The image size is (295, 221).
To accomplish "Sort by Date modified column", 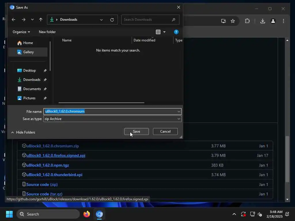I will pyautogui.click(x=144, y=40).
